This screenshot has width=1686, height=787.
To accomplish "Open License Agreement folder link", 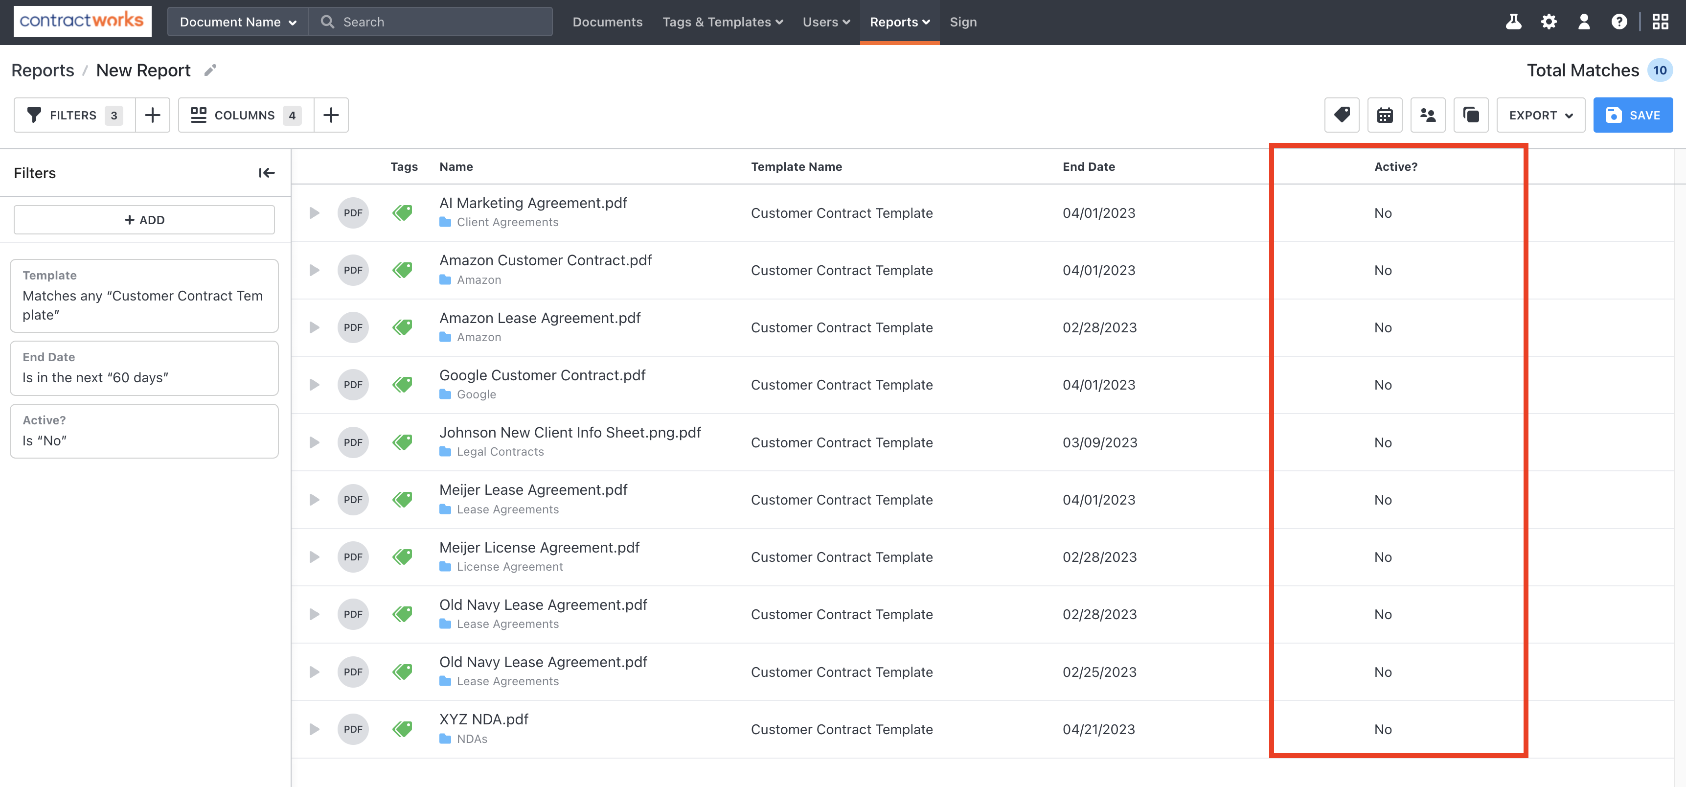I will [x=509, y=566].
